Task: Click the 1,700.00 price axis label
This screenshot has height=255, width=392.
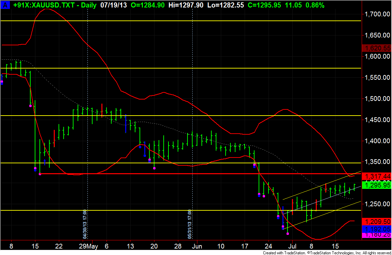Action: 377,14
